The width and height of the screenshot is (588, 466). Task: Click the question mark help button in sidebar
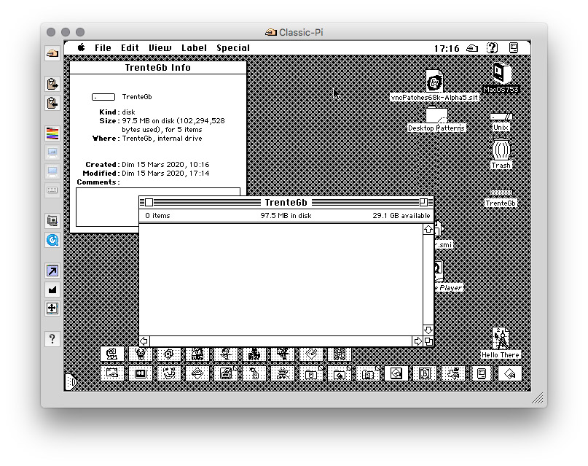(52, 339)
